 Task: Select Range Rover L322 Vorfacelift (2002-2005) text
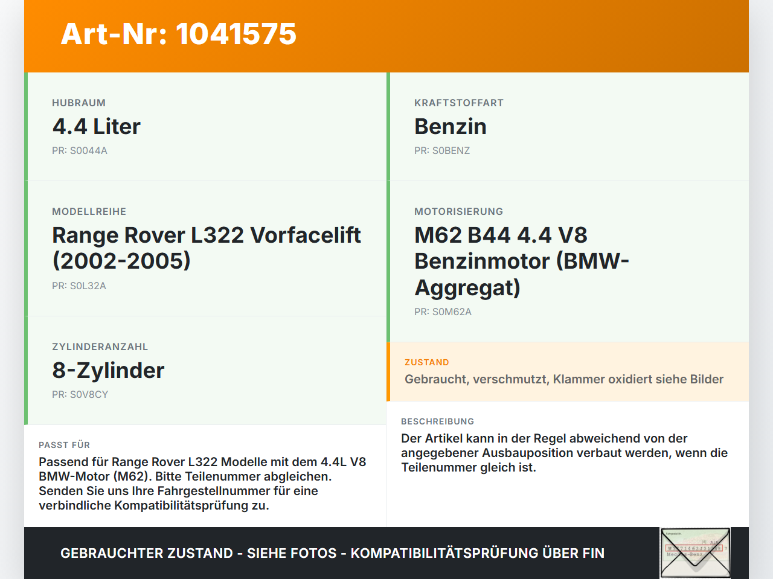click(207, 248)
